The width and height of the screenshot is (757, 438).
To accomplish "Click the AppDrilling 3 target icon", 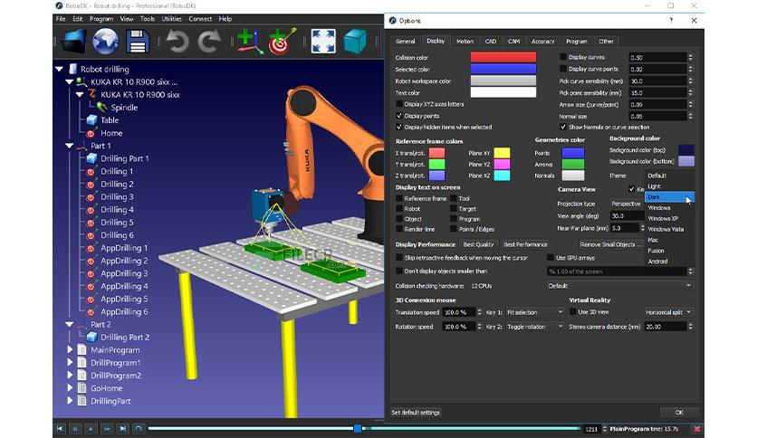I will 91,274.
